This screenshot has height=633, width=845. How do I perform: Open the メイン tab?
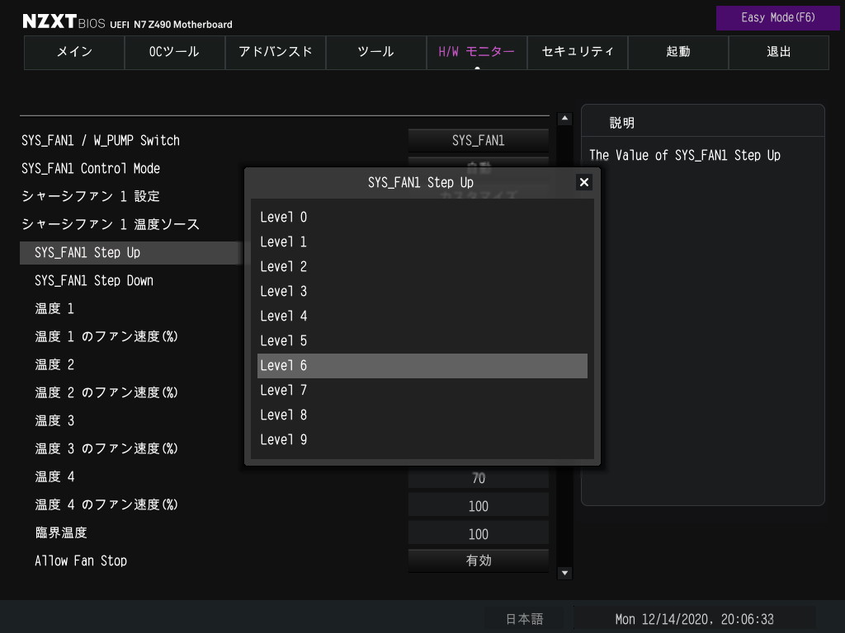tap(74, 52)
